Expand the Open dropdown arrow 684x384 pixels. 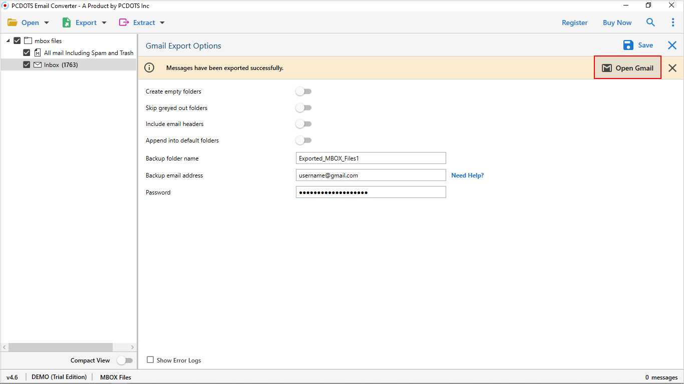coord(47,23)
